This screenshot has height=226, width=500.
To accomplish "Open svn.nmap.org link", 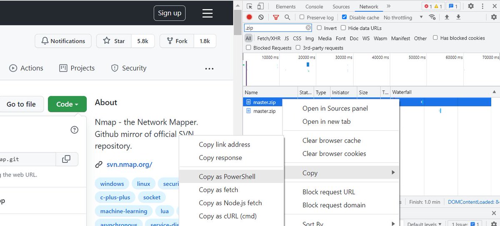I will click(129, 165).
